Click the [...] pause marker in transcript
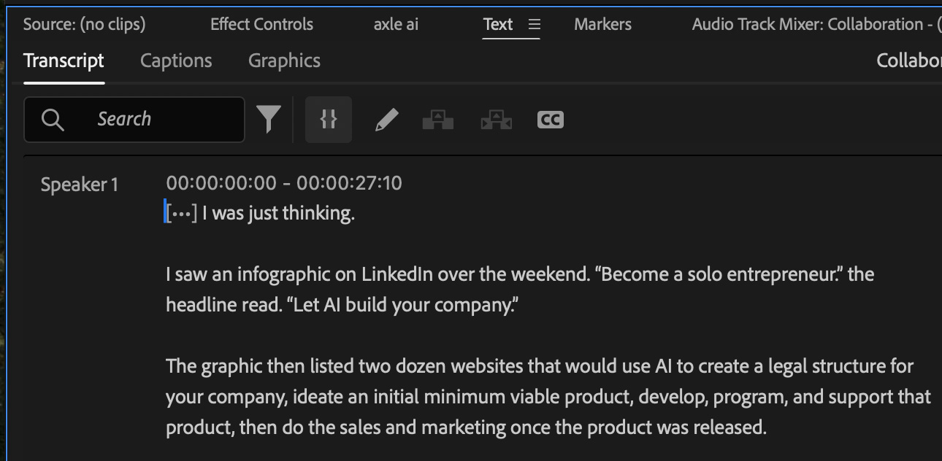The width and height of the screenshot is (942, 461). coord(181,214)
